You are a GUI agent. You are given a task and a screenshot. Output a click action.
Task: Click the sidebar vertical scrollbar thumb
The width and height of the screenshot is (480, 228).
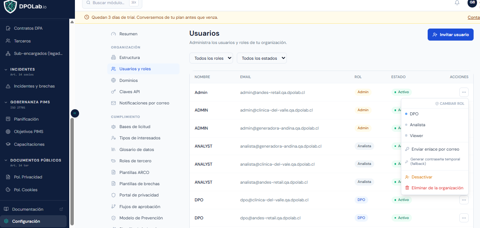(72, 171)
